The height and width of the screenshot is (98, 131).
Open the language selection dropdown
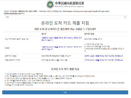tap(65, 17)
